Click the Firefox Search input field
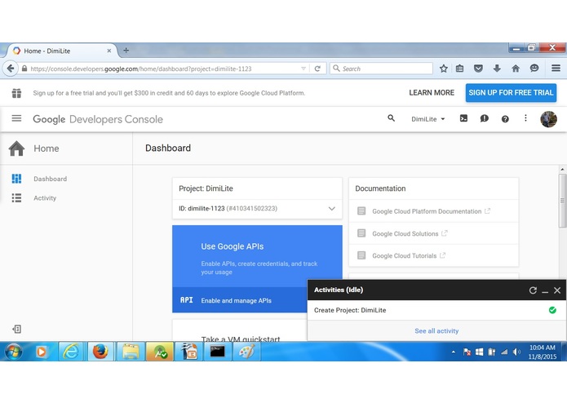 pos(382,69)
